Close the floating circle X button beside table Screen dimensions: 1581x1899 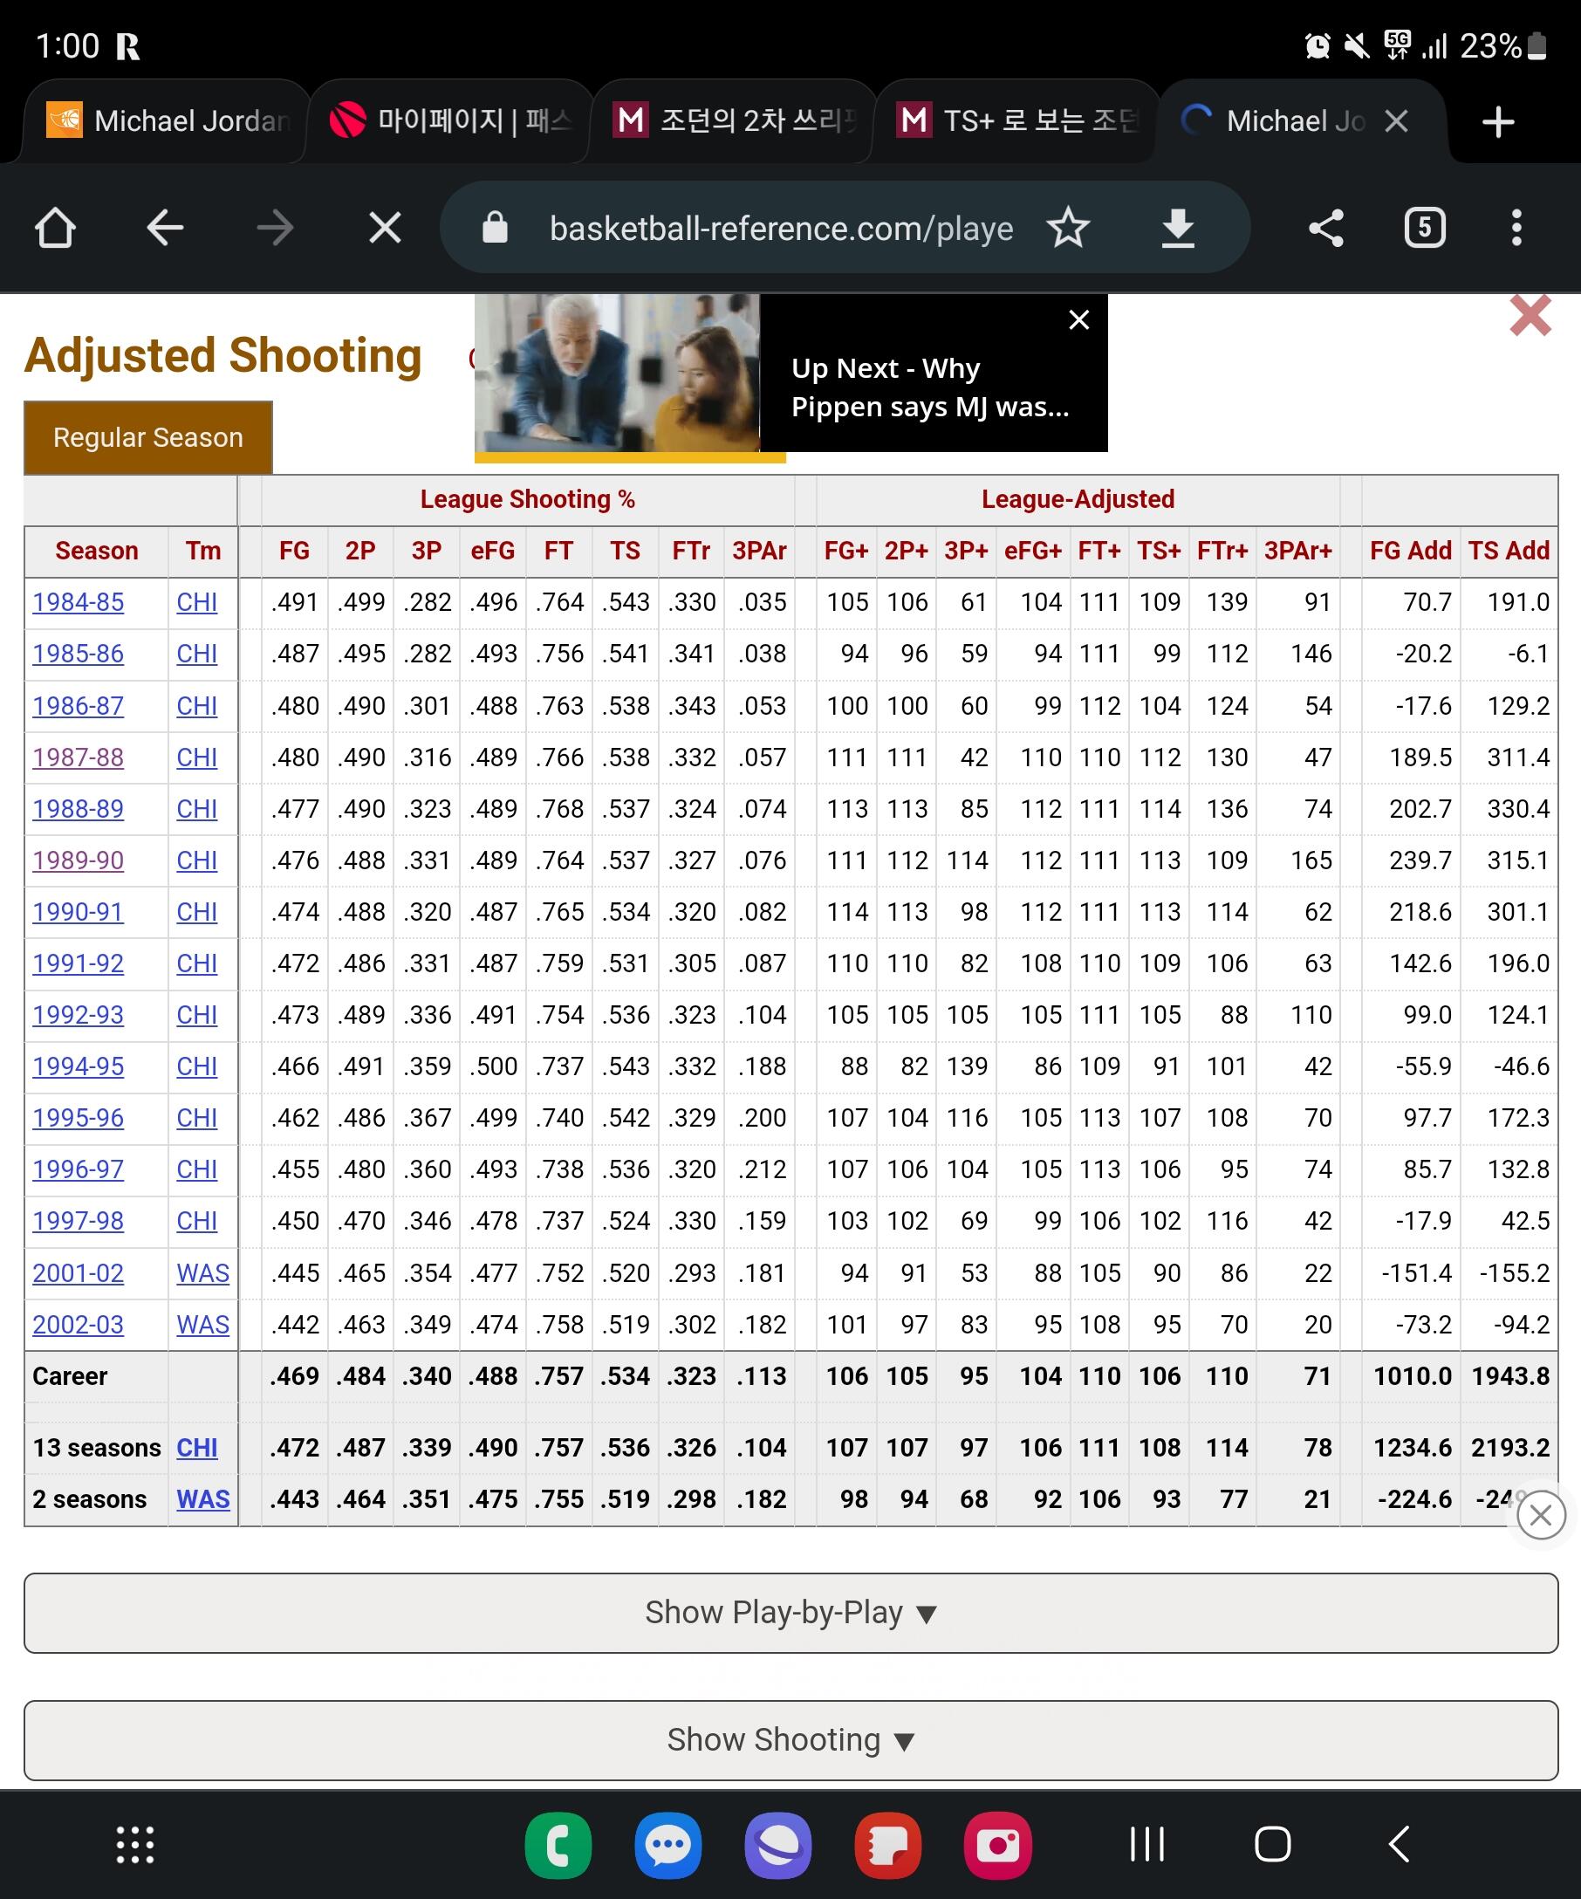coord(1541,1515)
